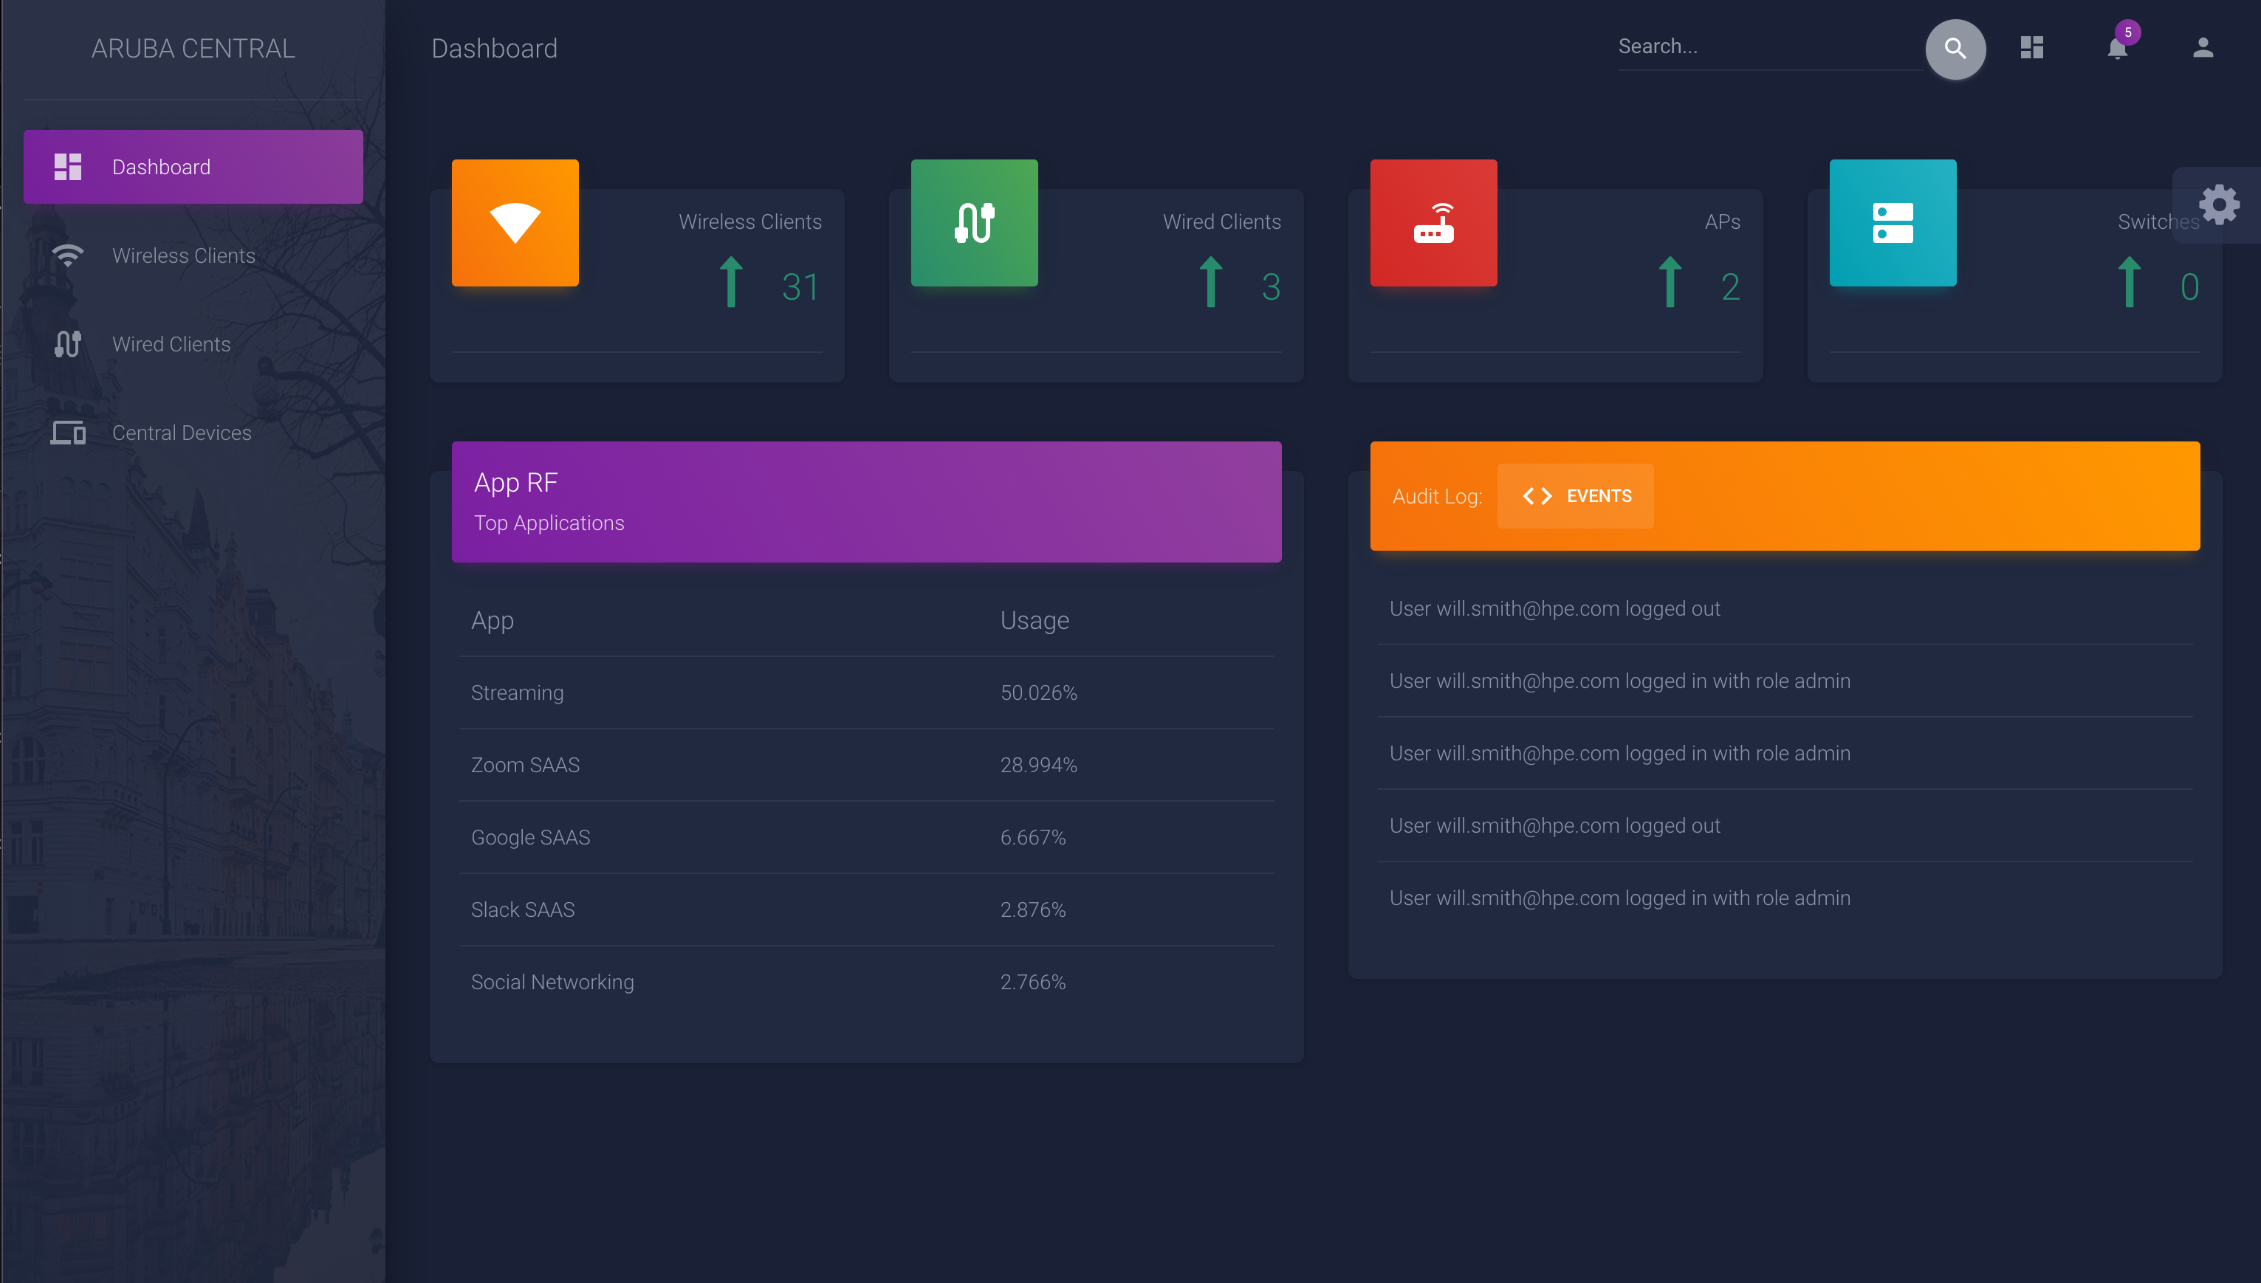Select the Streaming row in the App table

tap(516, 692)
